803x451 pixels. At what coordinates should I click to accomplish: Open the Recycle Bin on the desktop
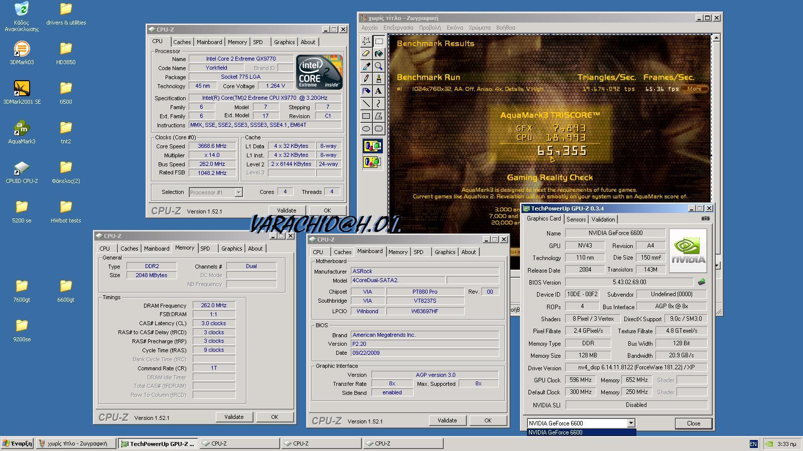[22, 17]
